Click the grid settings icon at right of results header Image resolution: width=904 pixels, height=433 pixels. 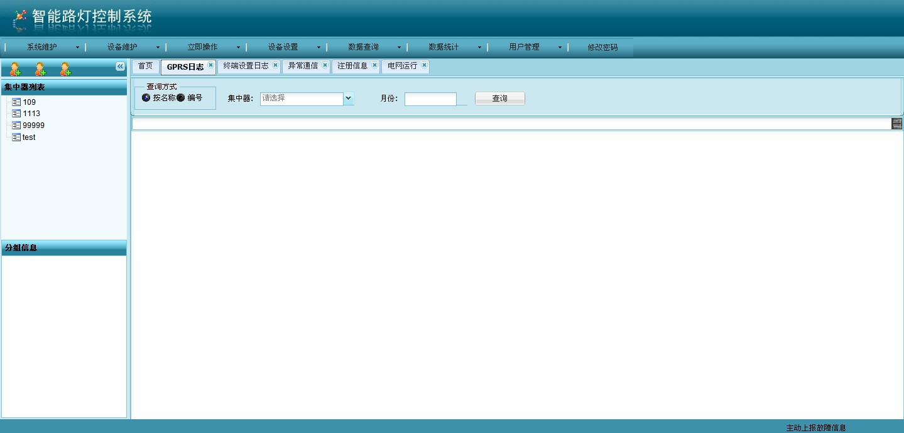click(x=896, y=124)
